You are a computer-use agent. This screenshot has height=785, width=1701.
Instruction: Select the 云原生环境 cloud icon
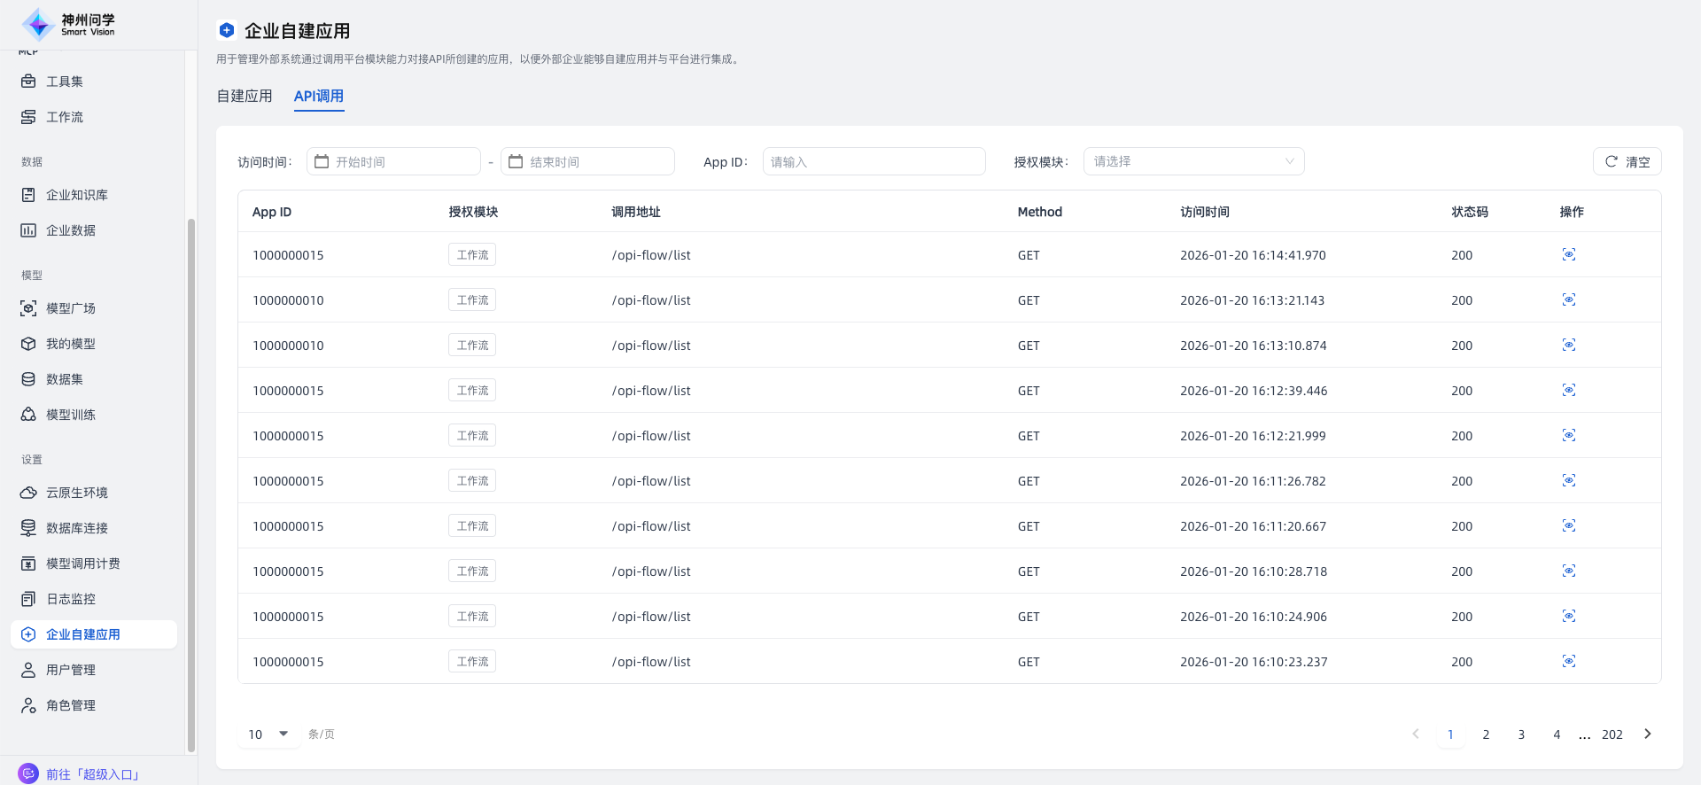pyautogui.click(x=28, y=493)
